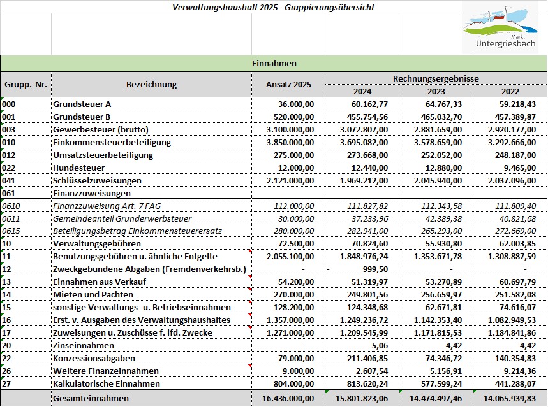Select the green 'Einnahmen' header bar
Screen dimensions: 548x407
[x=274, y=63]
